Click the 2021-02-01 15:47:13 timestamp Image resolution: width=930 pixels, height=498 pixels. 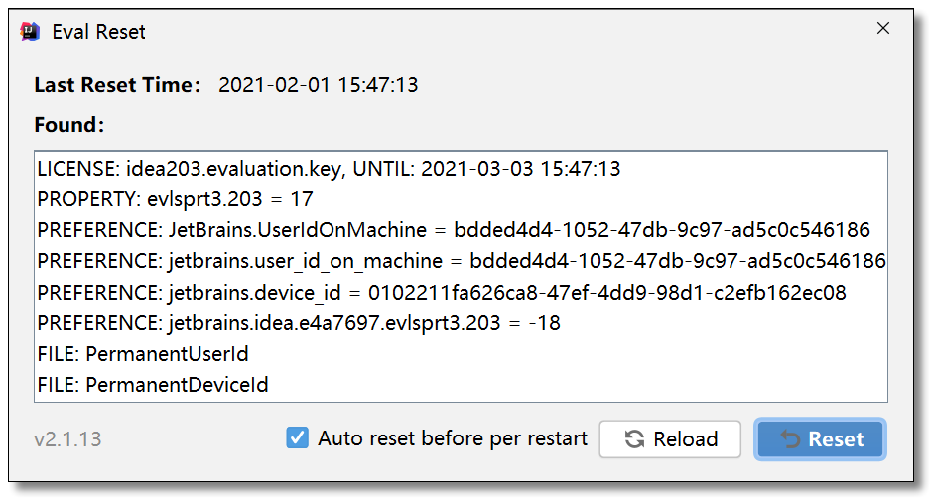(318, 85)
